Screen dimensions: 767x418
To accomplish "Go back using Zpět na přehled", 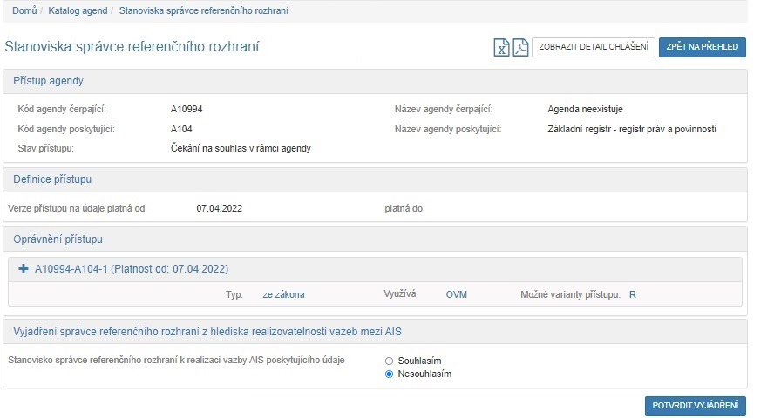I will [702, 47].
